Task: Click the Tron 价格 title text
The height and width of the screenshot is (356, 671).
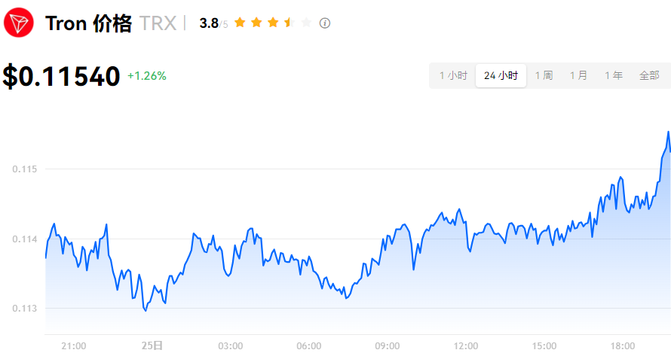Action: 88,23
